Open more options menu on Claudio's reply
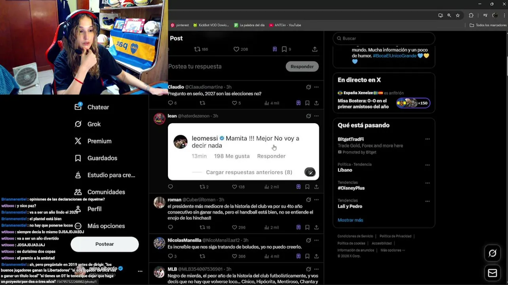The width and height of the screenshot is (508, 285). click(x=316, y=87)
